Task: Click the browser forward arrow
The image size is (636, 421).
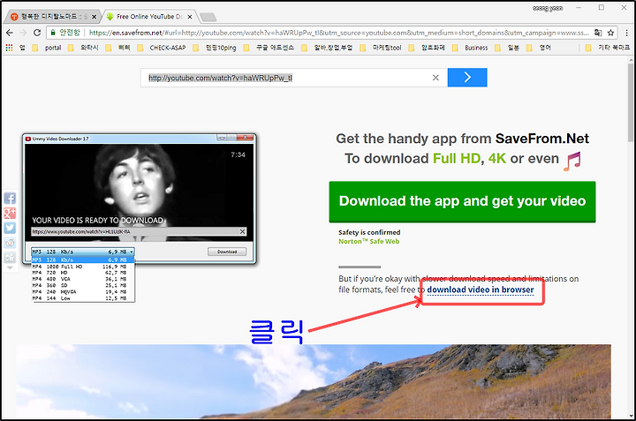Action: 23,33
